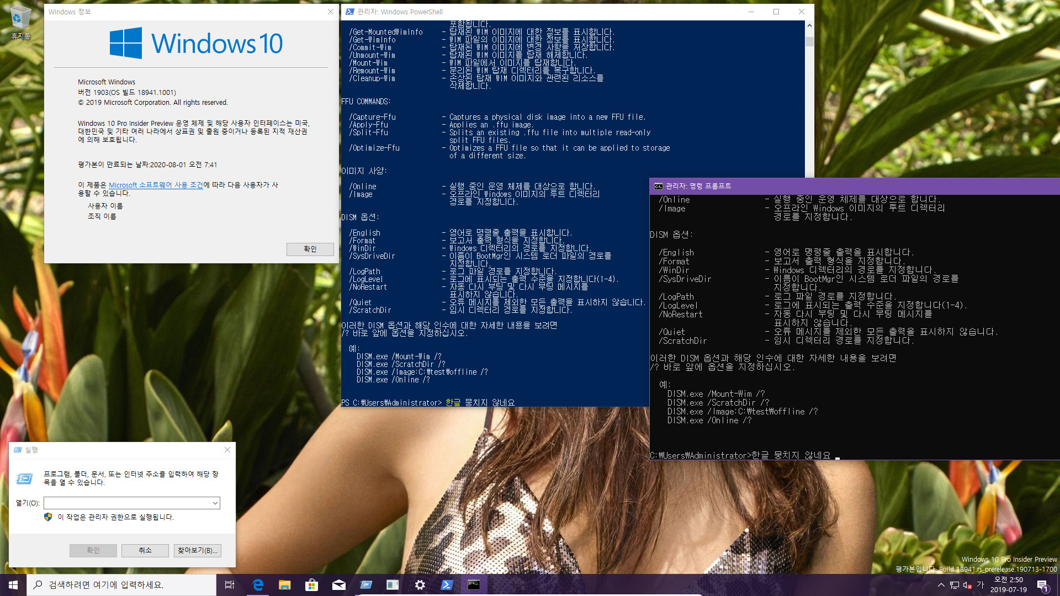Confirm the Windows info dialog with 확인
Image resolution: width=1060 pixels, height=596 pixels.
[x=310, y=249]
